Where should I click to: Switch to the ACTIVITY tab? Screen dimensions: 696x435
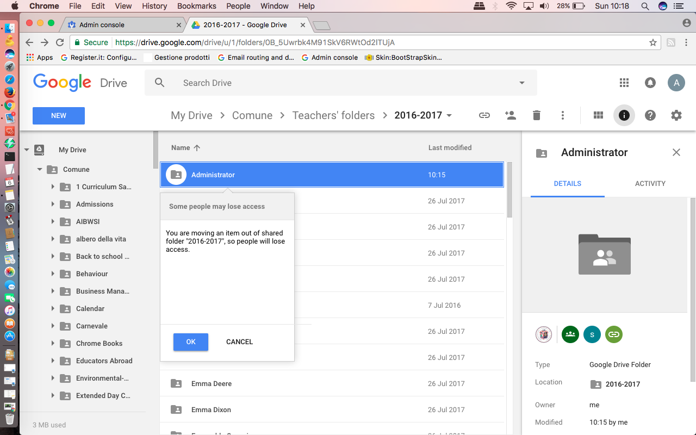650,183
